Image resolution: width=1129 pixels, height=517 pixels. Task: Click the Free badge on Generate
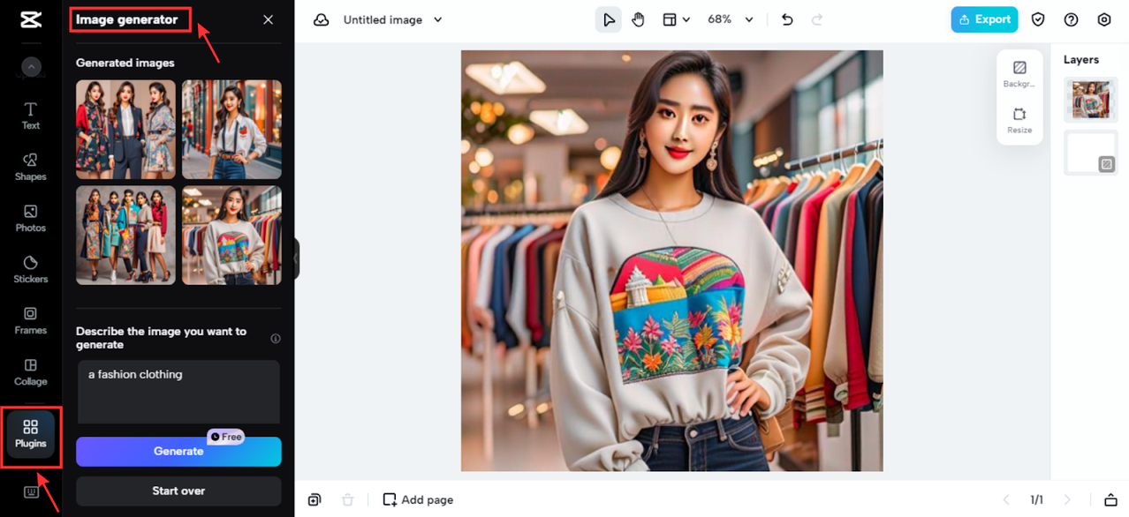click(226, 437)
